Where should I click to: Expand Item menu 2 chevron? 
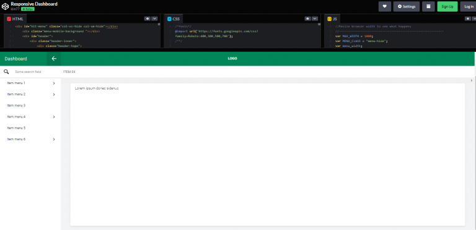[54, 95]
